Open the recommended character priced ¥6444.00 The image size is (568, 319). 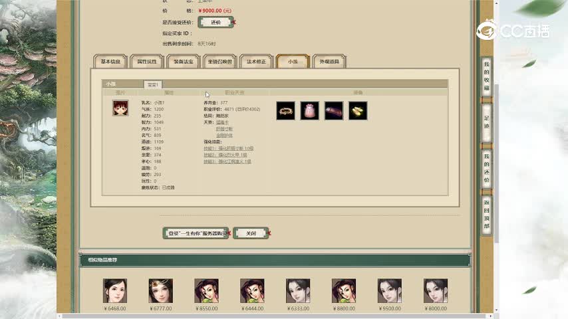click(252, 291)
